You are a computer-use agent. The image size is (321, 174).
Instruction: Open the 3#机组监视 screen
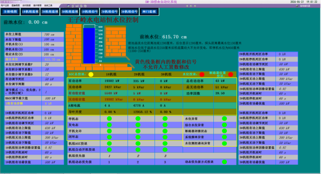point(70,12)
